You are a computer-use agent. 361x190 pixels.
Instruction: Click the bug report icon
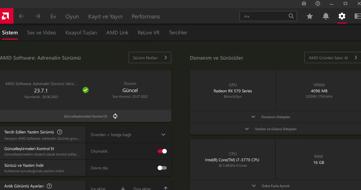pos(304,3)
